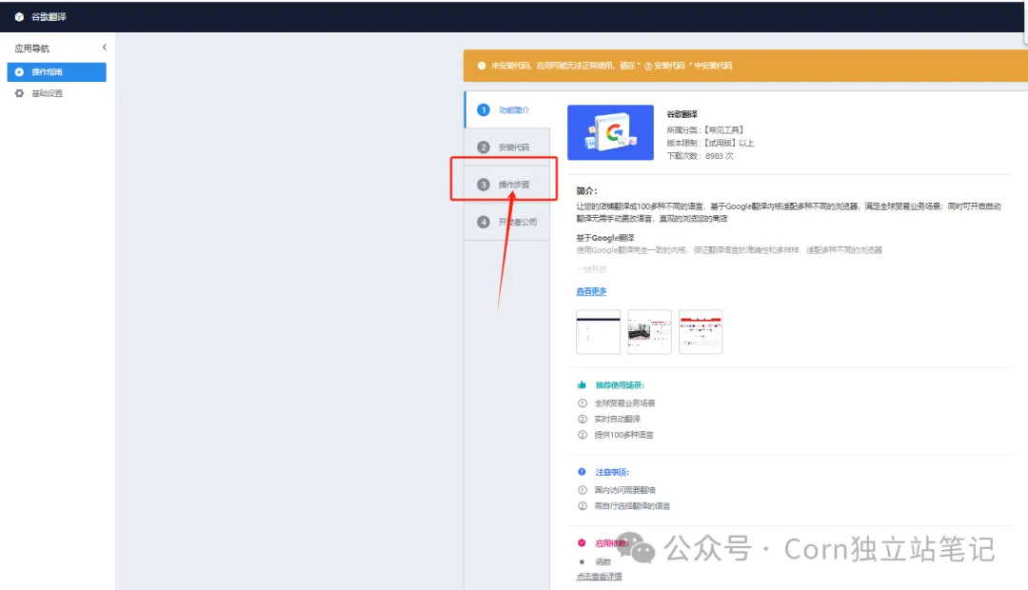Click the 谷歌翻译 title in the top bar
Screen dimensions: 1028x590
coord(49,17)
